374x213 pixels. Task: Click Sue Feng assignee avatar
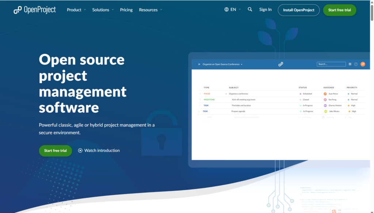pyautogui.click(x=325, y=100)
